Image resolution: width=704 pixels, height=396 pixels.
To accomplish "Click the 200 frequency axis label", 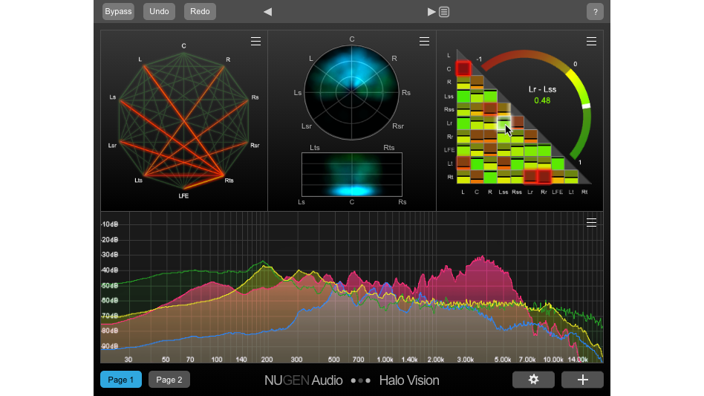I will click(267, 360).
